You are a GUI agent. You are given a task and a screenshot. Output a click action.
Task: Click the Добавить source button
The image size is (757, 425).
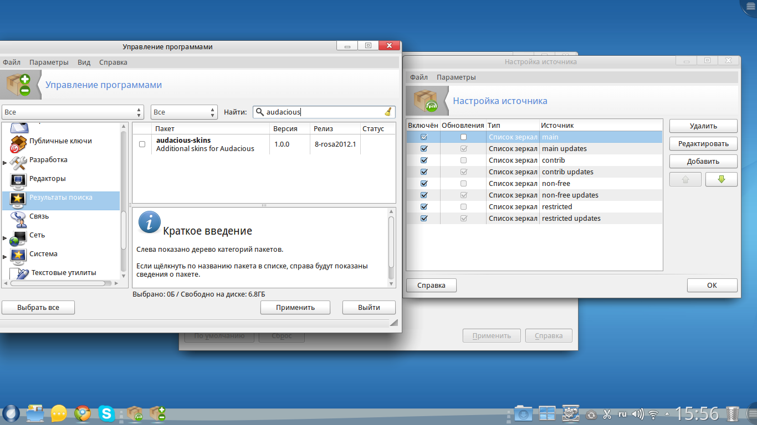703,162
